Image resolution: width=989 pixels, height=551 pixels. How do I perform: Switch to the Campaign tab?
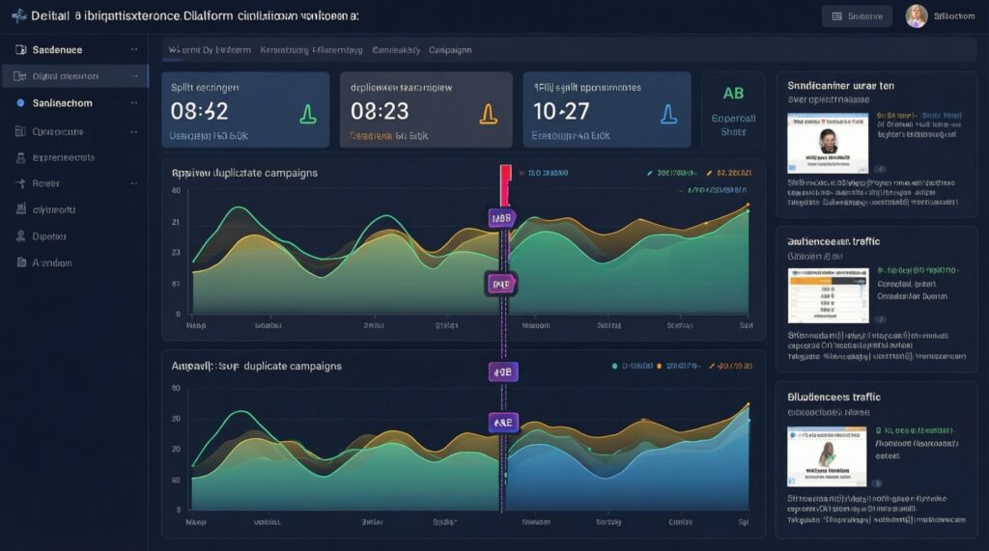[x=450, y=49]
